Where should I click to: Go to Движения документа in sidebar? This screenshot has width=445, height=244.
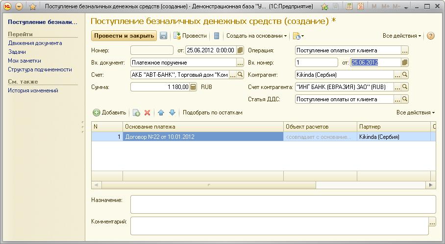click(x=35, y=43)
